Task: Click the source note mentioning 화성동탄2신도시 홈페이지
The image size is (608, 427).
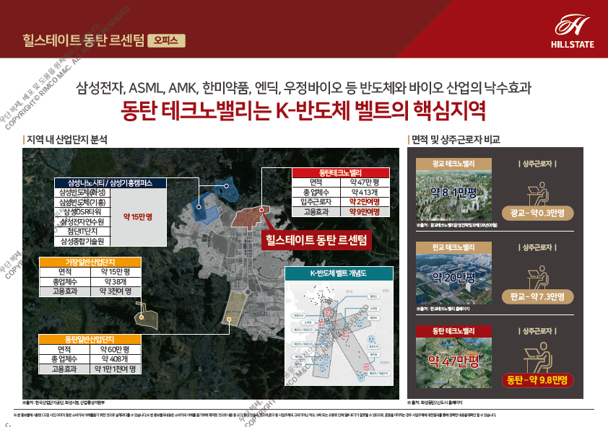Action: click(x=435, y=403)
